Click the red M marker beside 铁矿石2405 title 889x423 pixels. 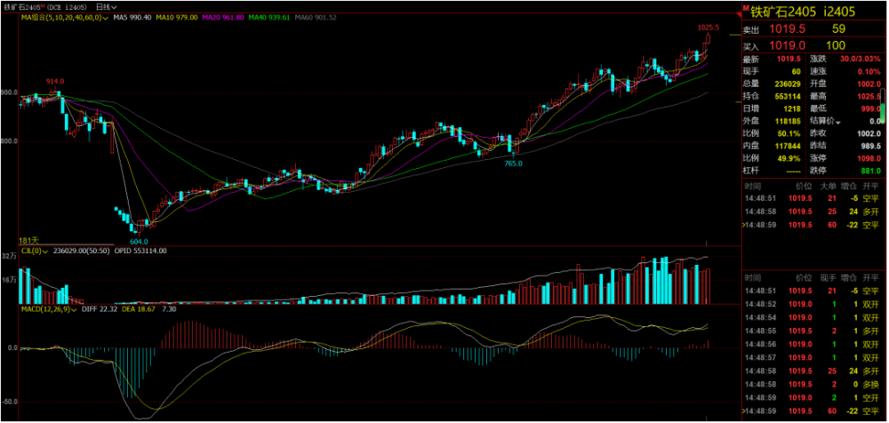coord(745,9)
